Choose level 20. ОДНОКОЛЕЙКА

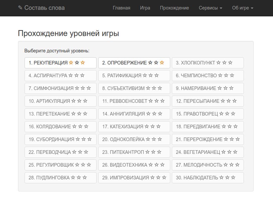[134, 139]
